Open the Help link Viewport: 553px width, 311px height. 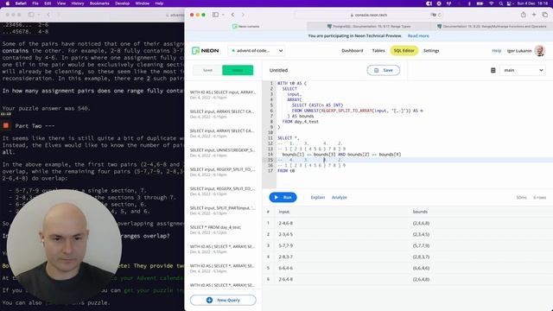tap(496, 51)
